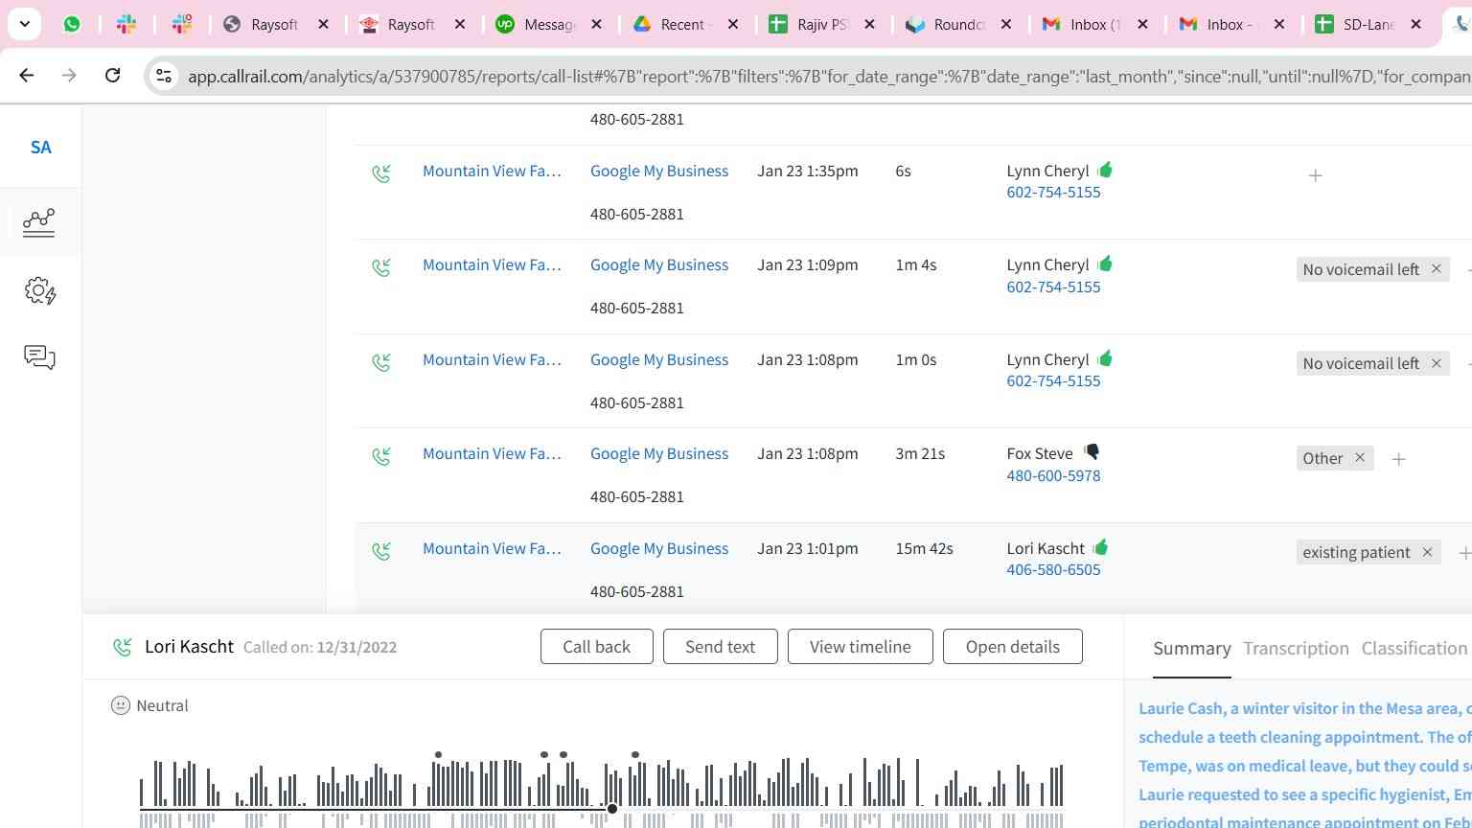The width and height of the screenshot is (1472, 828).
Task: Click the Send text button
Action: pyautogui.click(x=721, y=647)
